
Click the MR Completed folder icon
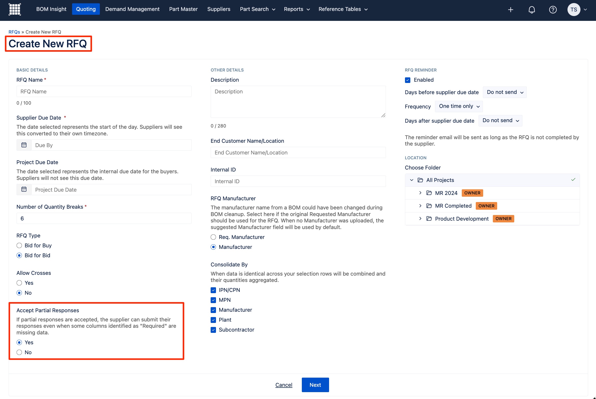point(429,206)
